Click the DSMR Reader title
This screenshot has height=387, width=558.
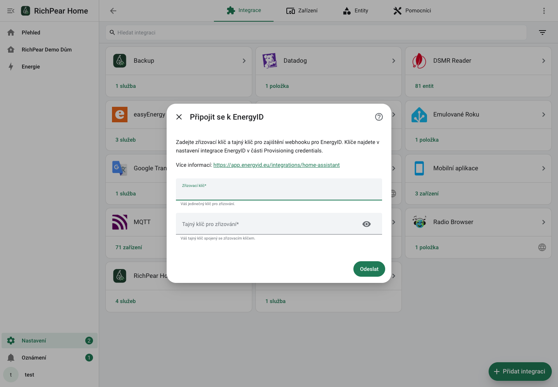click(452, 61)
